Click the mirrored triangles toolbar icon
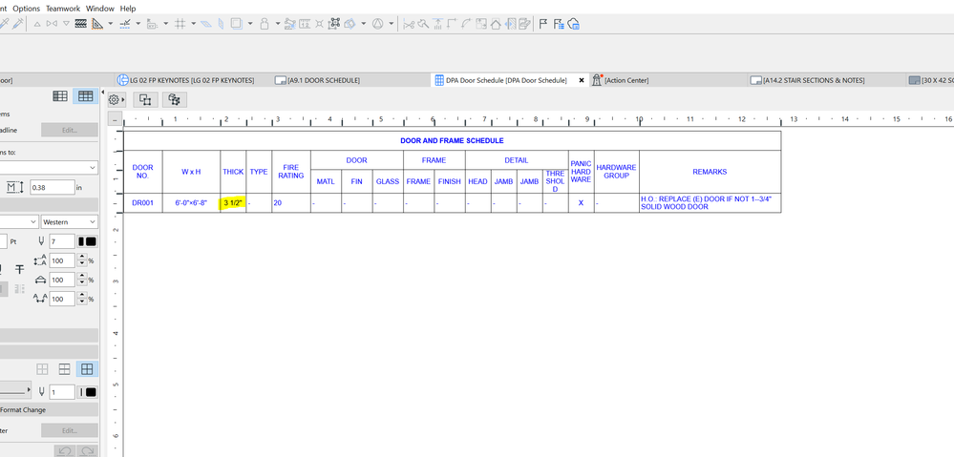The width and height of the screenshot is (954, 457). [x=52, y=24]
